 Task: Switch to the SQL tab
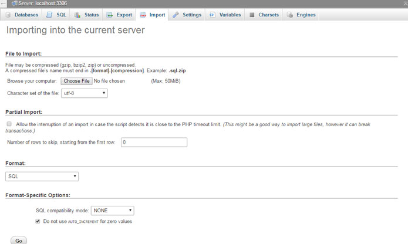pyautogui.click(x=56, y=15)
